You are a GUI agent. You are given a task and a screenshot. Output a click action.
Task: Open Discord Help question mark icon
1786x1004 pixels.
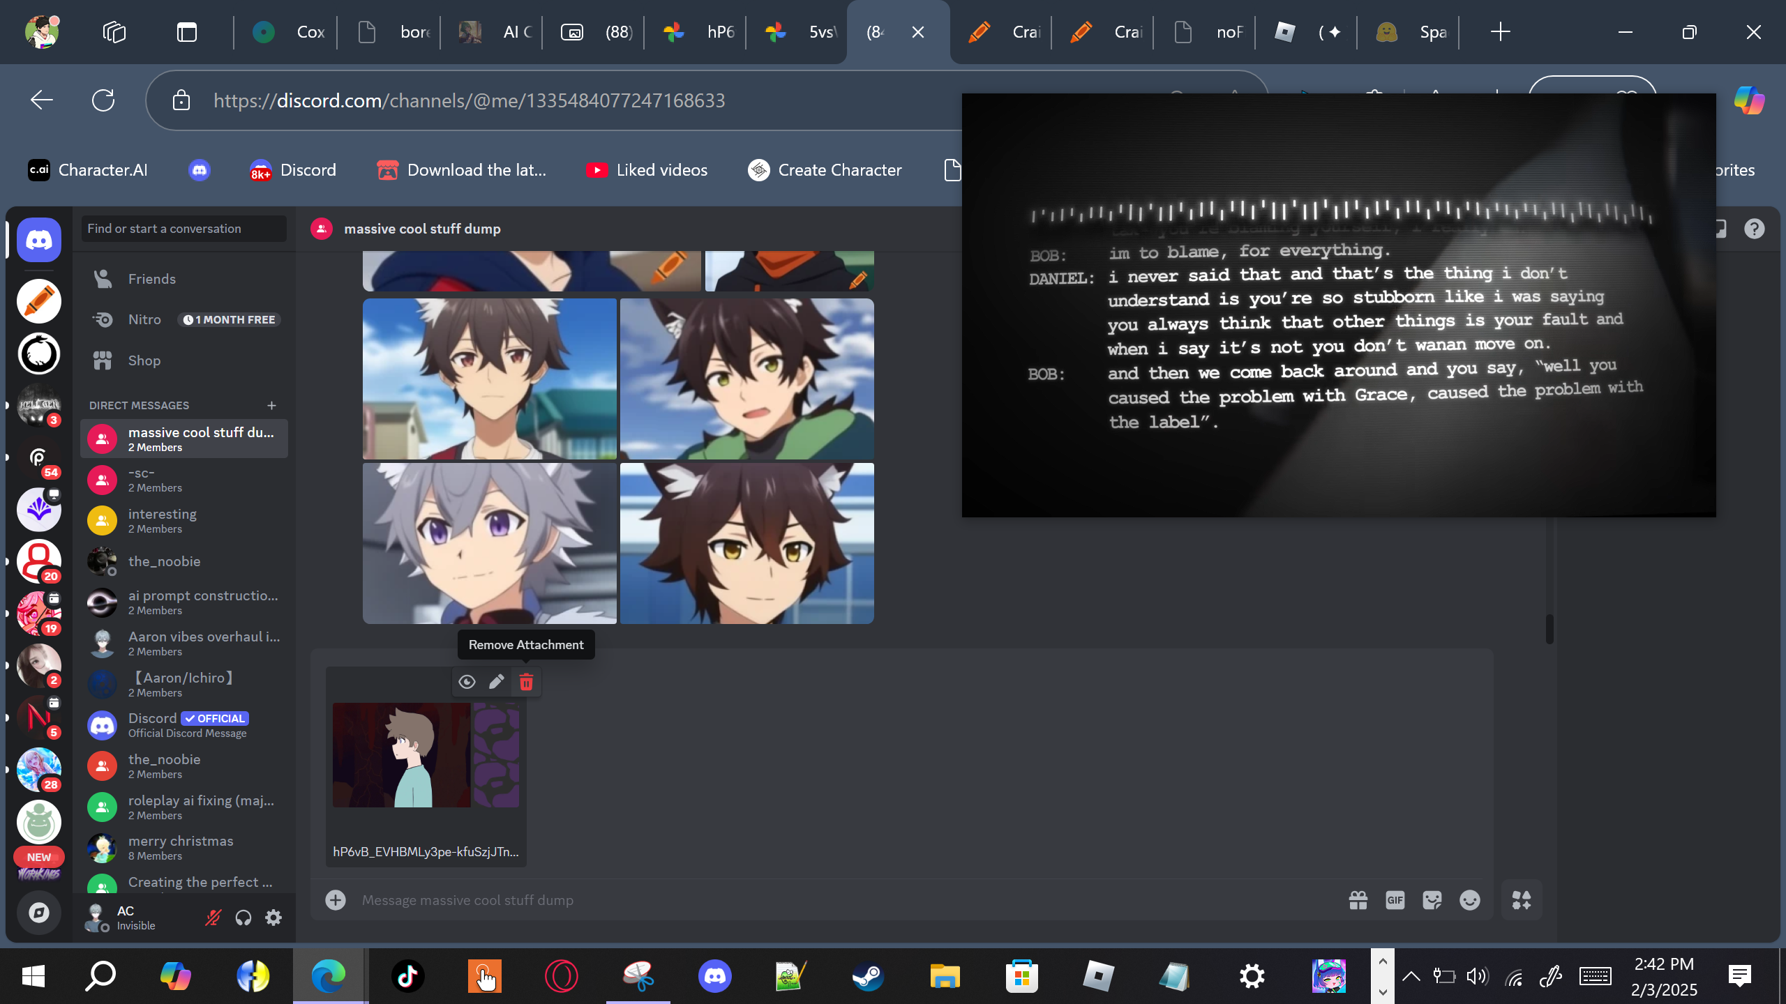tap(1754, 229)
